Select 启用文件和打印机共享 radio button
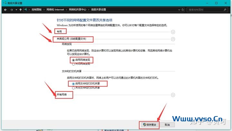 pyautogui.click(x=73, y=84)
